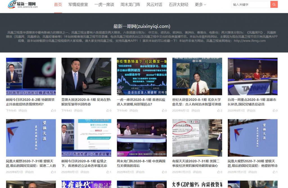Open the 周末龙门阵2020-8-1期 中美两国 title link
Viewport: 288px width, 188px height.
[x=141, y=163]
